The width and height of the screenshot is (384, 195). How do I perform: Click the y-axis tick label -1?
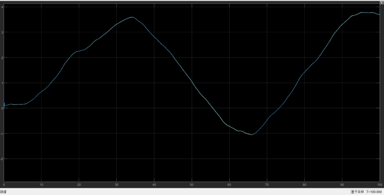click(x=2, y=134)
